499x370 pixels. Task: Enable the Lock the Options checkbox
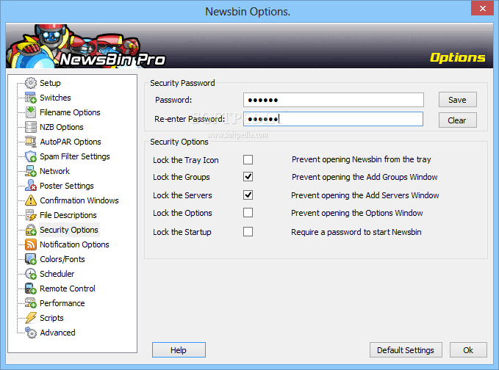[x=248, y=212]
